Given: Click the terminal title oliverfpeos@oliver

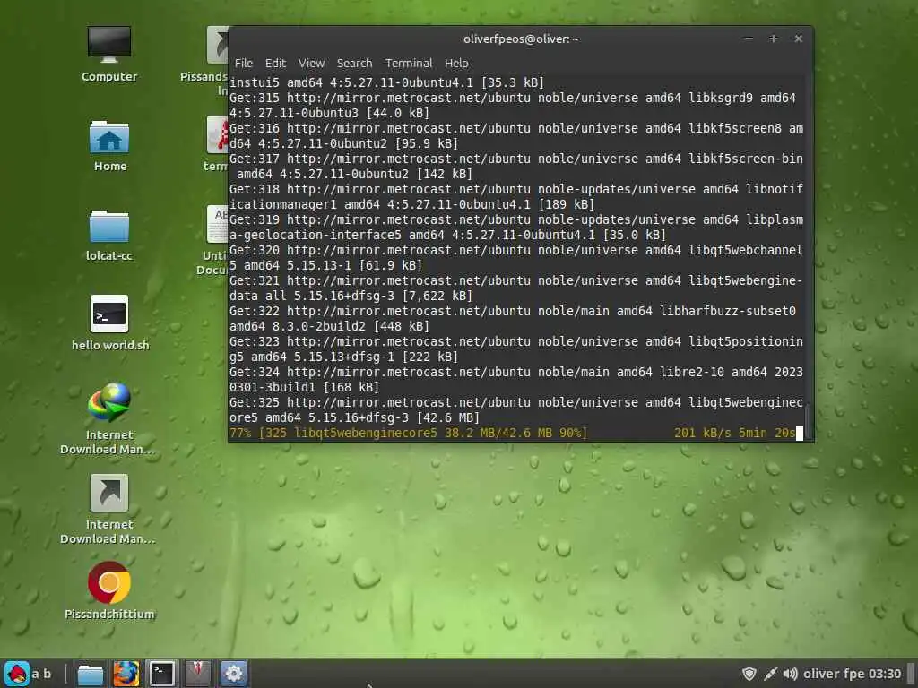Looking at the screenshot, I should pyautogui.click(x=521, y=39).
